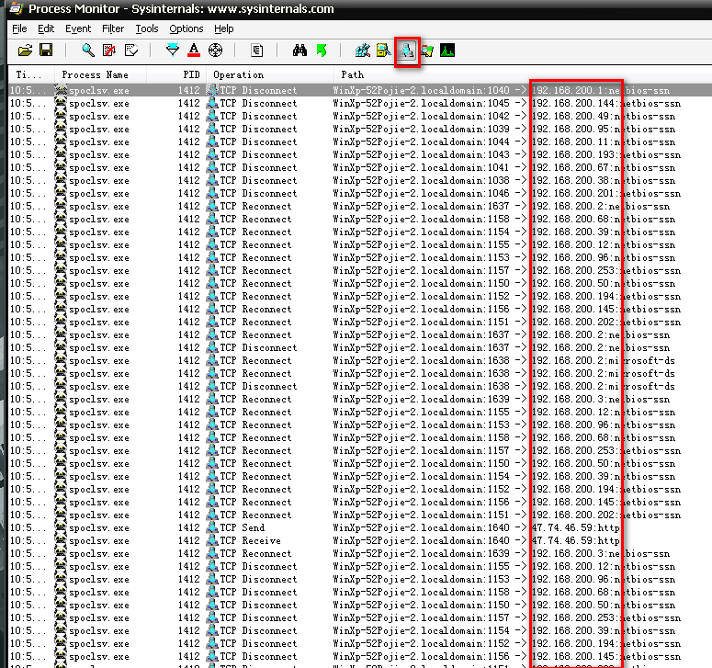712x668 pixels.
Task: Toggle the Autoscroll toolbar button
Action: (x=110, y=50)
